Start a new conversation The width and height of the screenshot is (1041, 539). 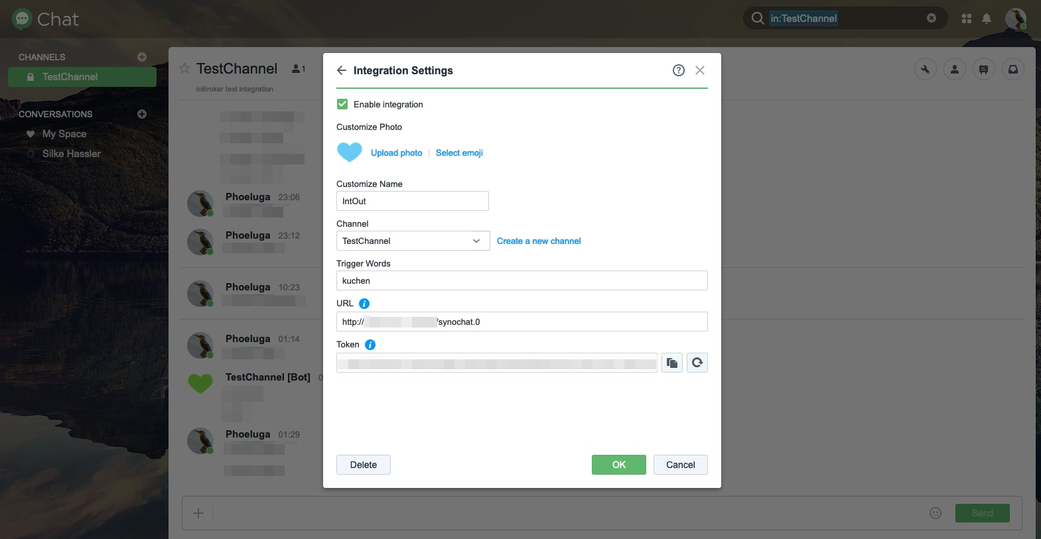click(142, 114)
